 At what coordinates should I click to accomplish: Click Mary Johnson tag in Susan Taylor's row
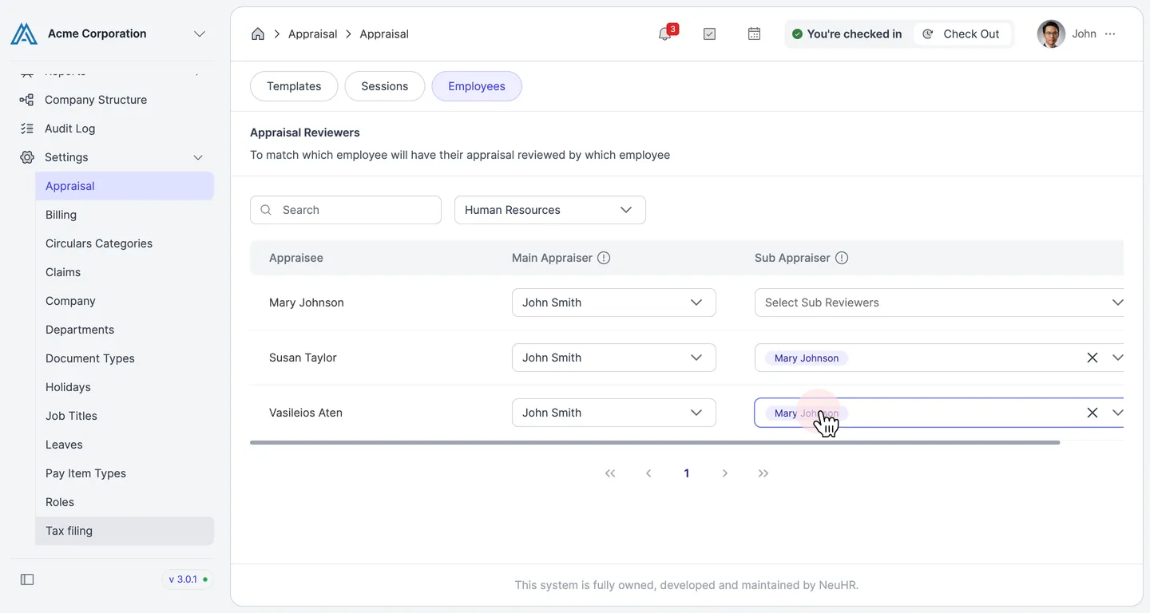(807, 358)
